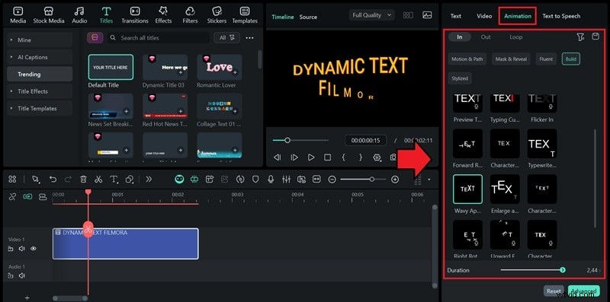Viewport: 610px width, 302px height.
Task: Expand the AI Captions category
Action: point(40,57)
